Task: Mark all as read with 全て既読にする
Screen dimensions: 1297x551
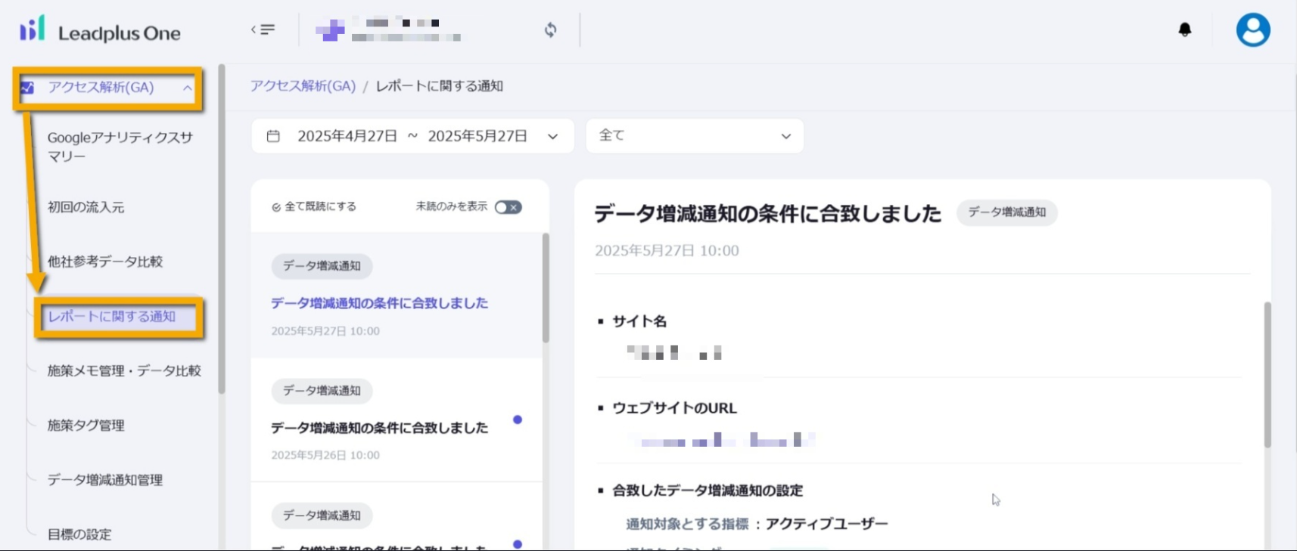Action: coord(313,206)
